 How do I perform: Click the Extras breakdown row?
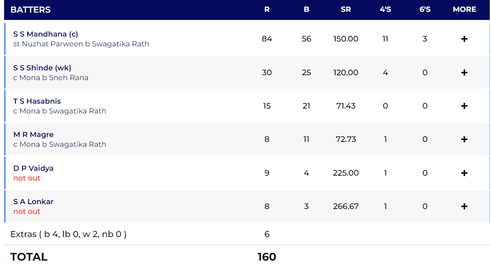pyautogui.click(x=68, y=234)
